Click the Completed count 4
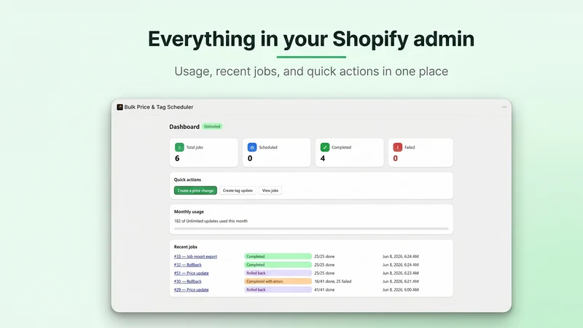This screenshot has width=583, height=328. (323, 158)
